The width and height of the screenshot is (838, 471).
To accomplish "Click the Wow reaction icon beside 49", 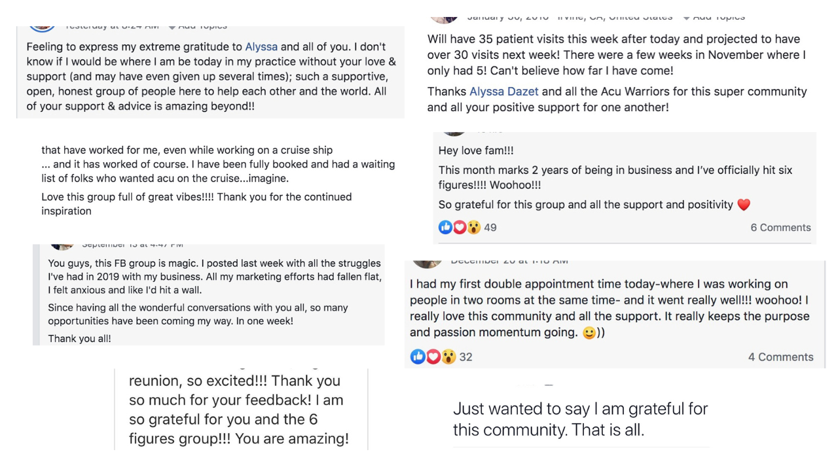I will pyautogui.click(x=473, y=228).
